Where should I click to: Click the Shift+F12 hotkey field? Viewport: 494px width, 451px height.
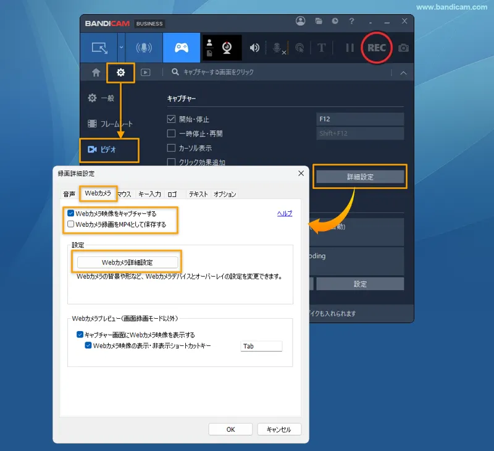click(360, 133)
